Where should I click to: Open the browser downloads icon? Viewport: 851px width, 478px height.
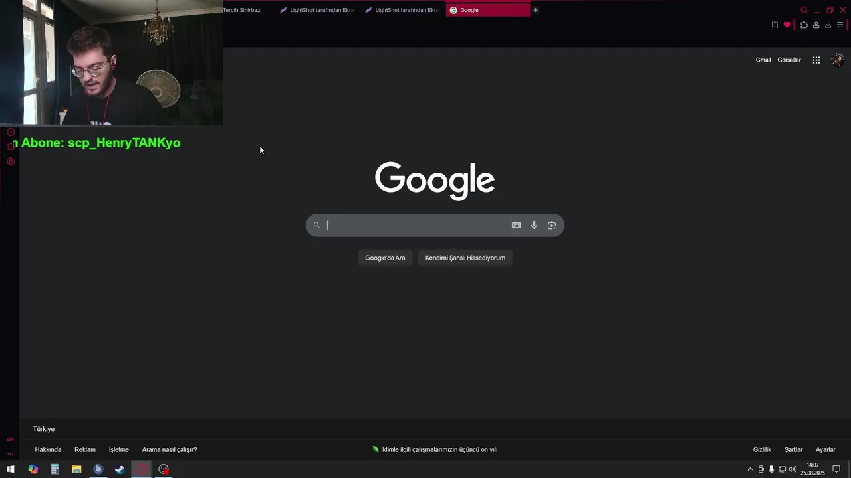[x=828, y=25]
